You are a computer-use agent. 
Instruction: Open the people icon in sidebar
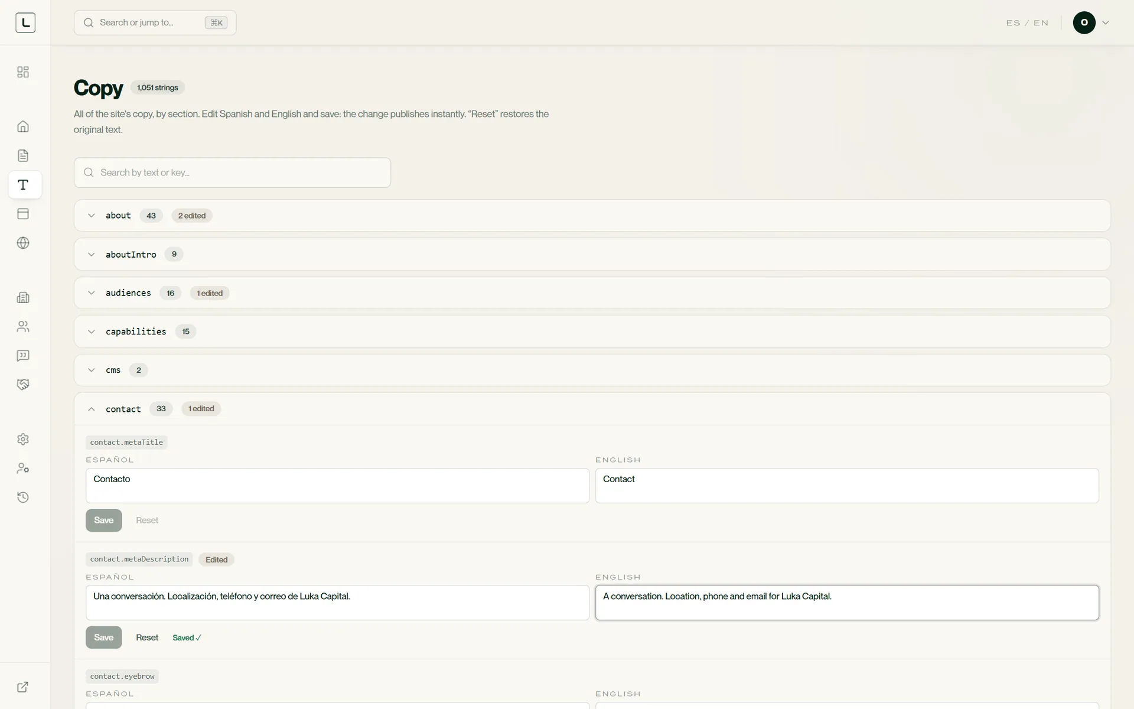(23, 327)
